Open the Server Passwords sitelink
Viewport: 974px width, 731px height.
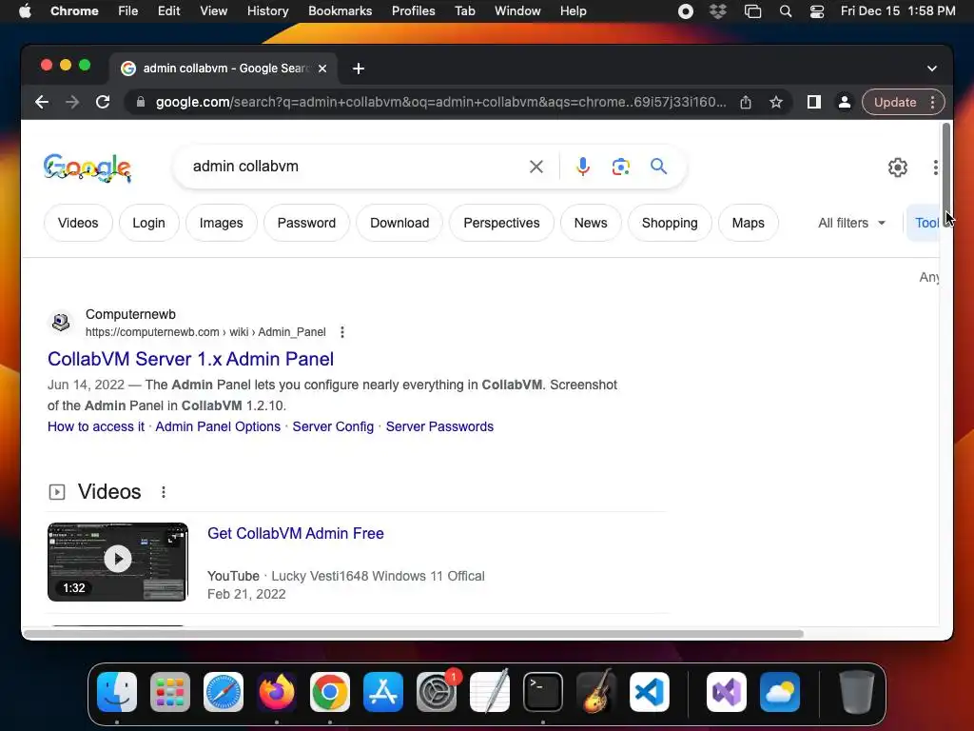[439, 426]
